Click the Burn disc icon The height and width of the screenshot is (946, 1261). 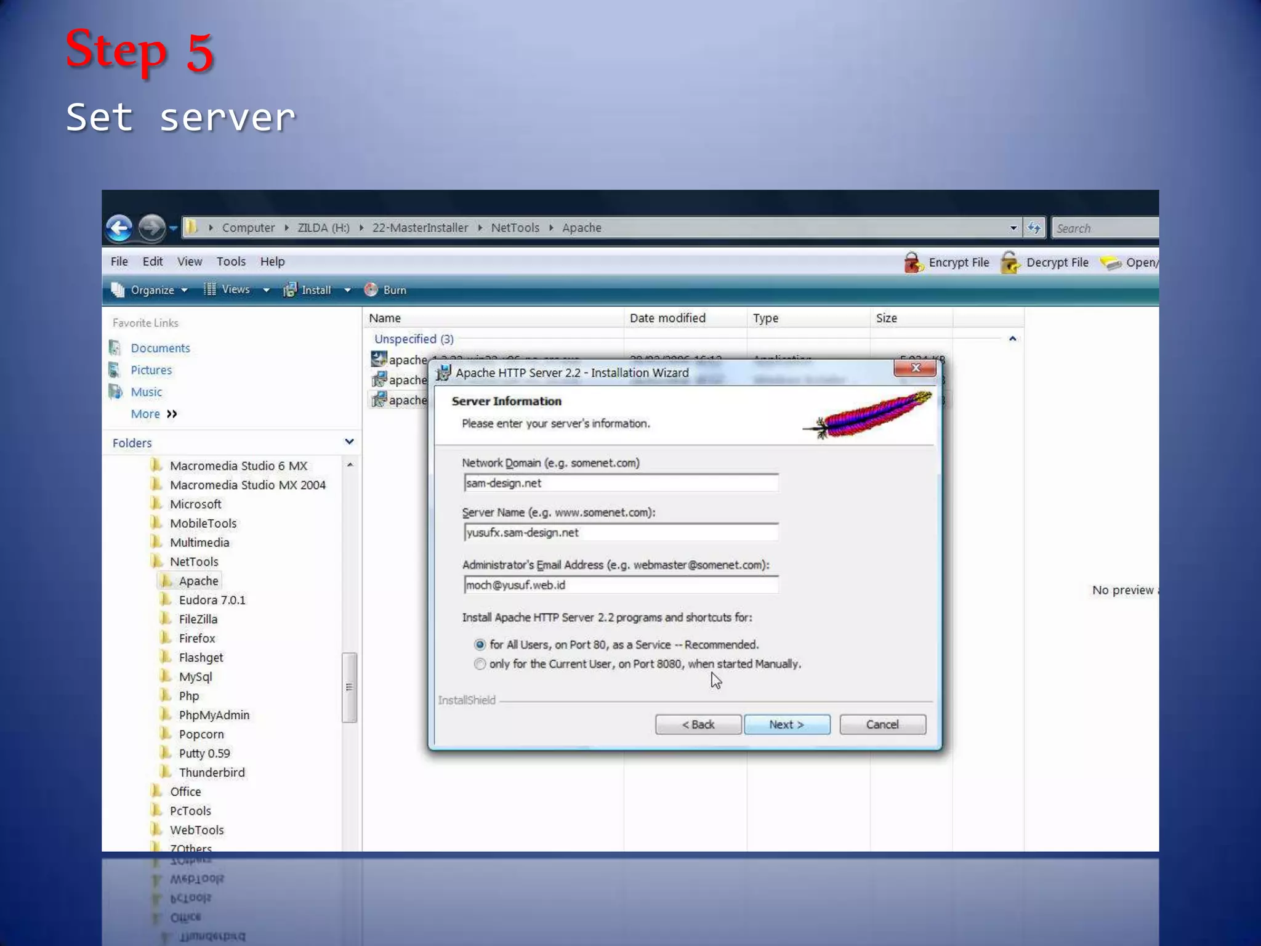(371, 289)
